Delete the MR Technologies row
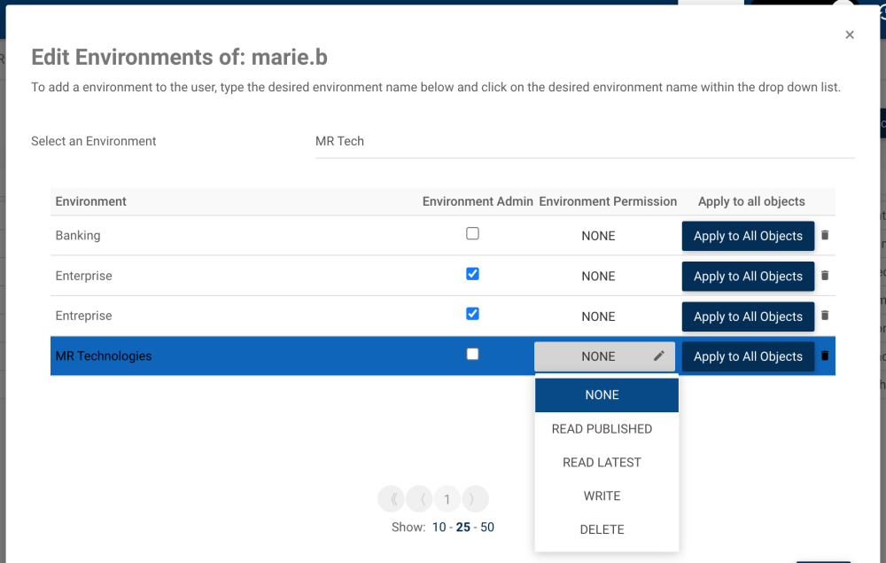Image resolution: width=886 pixels, height=563 pixels. point(825,356)
